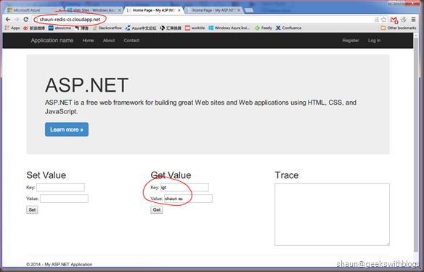Open the worktile bookmark

point(195,28)
